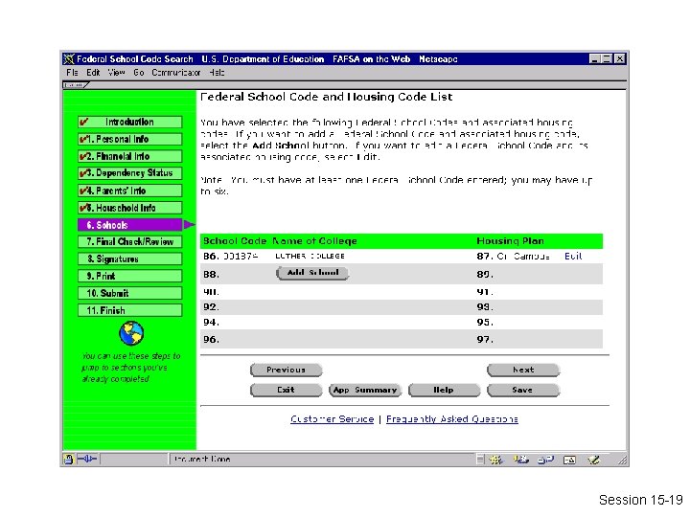
Task: Click the globe icon in sidebar
Action: [x=131, y=333]
